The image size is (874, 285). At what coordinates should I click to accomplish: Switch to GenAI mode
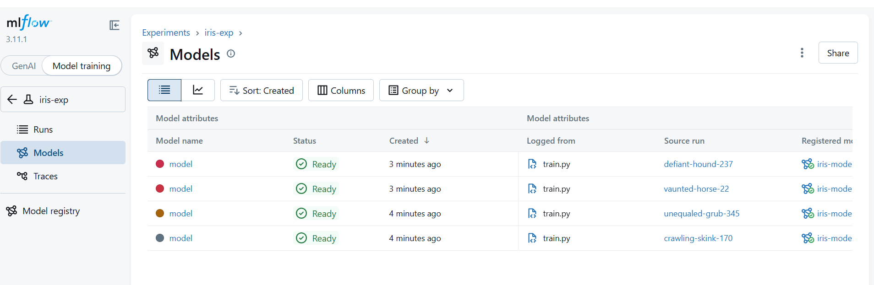click(x=24, y=66)
